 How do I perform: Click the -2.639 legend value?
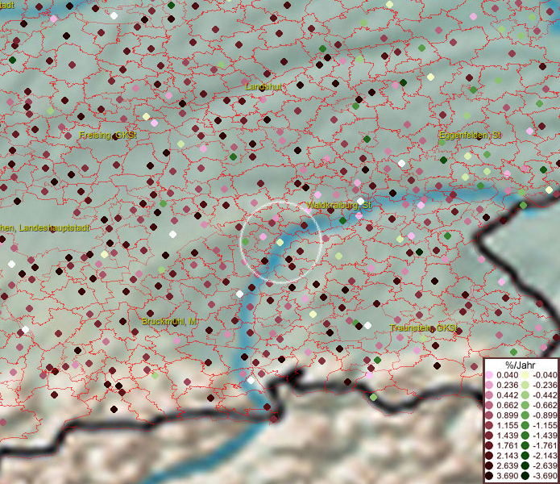pos(545,465)
